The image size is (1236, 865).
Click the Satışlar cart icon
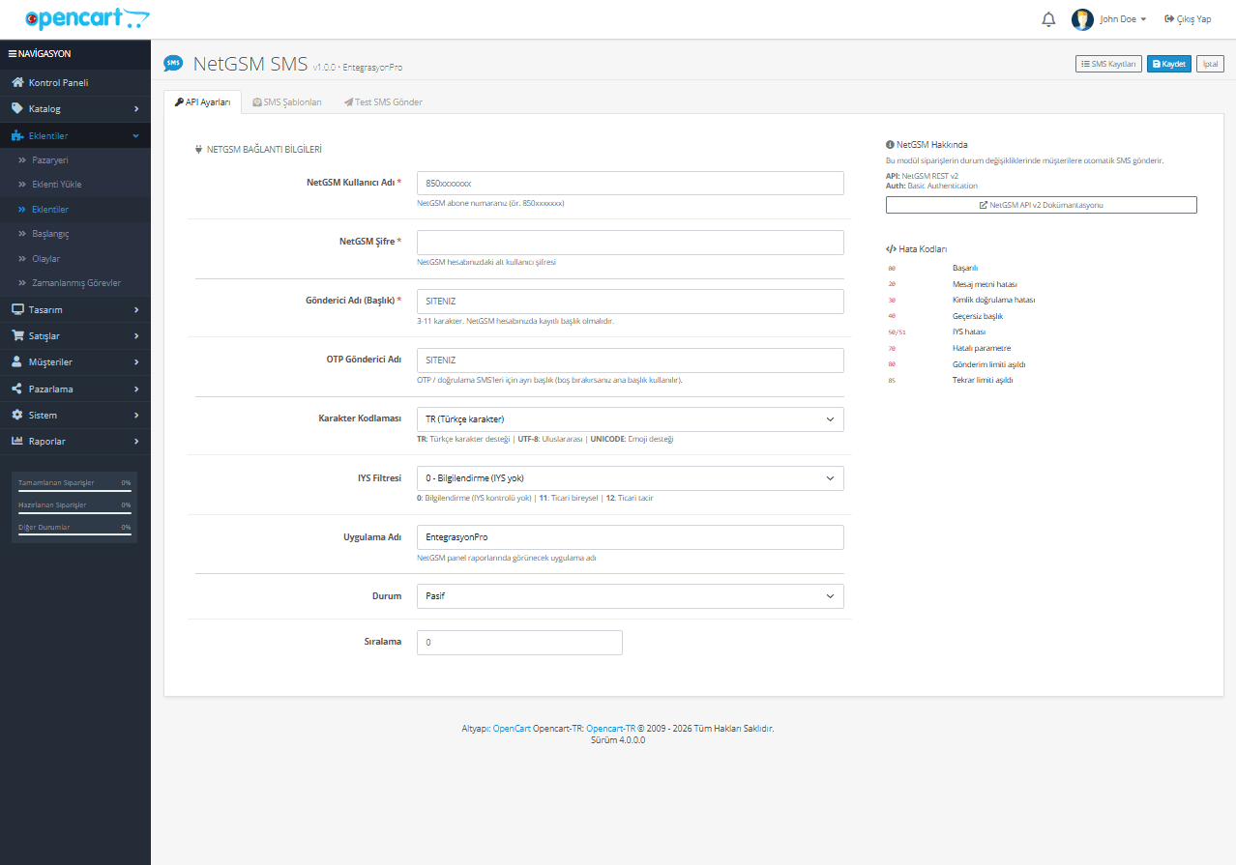click(x=17, y=335)
